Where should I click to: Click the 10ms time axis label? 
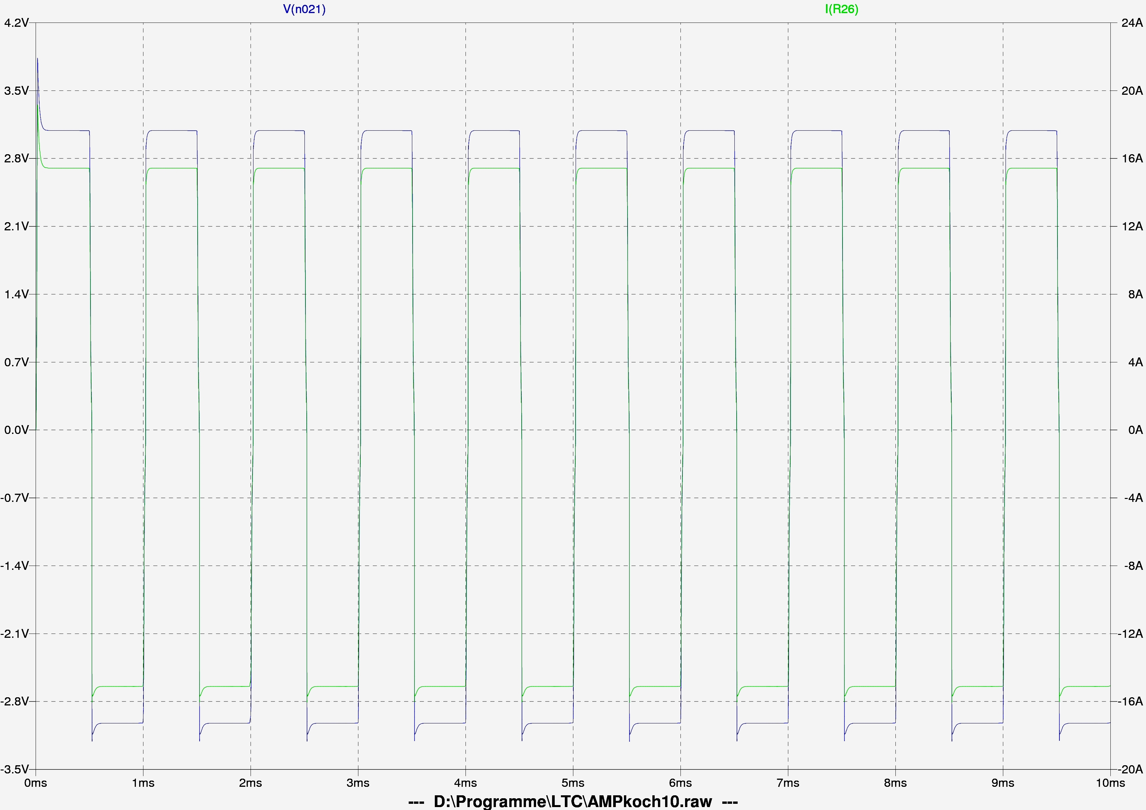point(1110,783)
